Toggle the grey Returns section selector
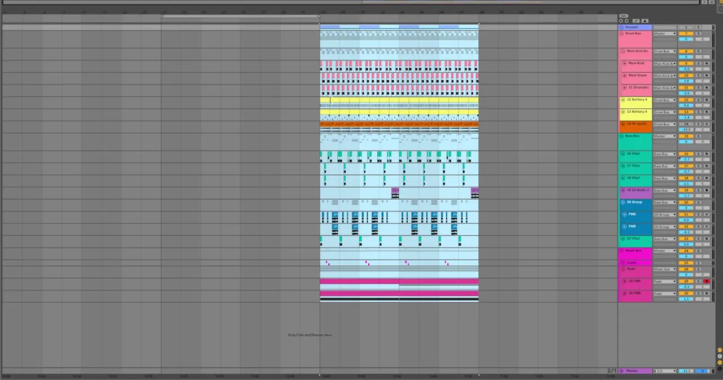Viewport: 723px width, 380px height. [x=720, y=356]
